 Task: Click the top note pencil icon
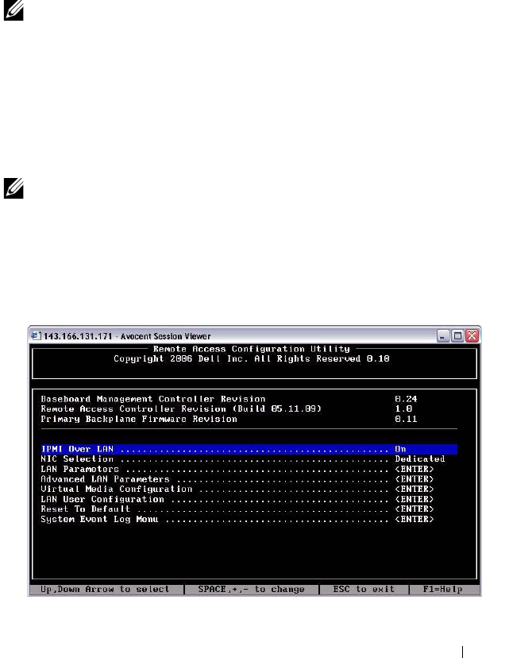point(13,10)
